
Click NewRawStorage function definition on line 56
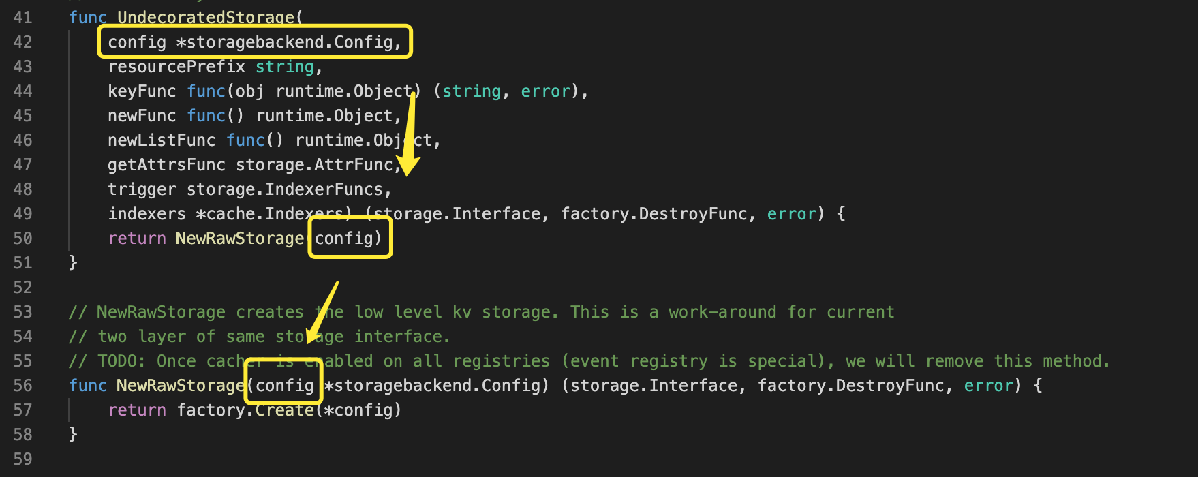(181, 386)
